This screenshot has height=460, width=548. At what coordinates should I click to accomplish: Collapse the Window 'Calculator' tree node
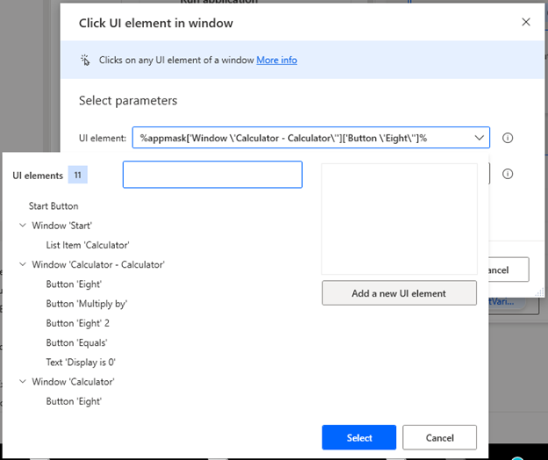point(23,381)
